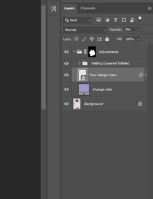The width and height of the screenshot is (153, 199).
Task: Filter layers by type layers icon
Action: tap(115, 20)
